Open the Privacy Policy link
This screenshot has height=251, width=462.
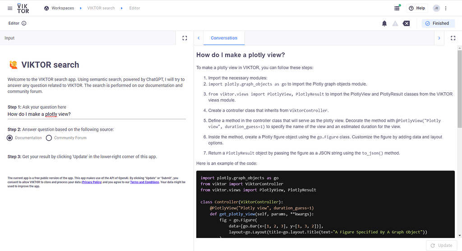pos(92,182)
